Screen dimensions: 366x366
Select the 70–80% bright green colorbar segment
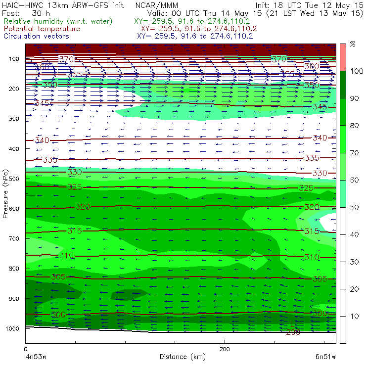[343, 139]
